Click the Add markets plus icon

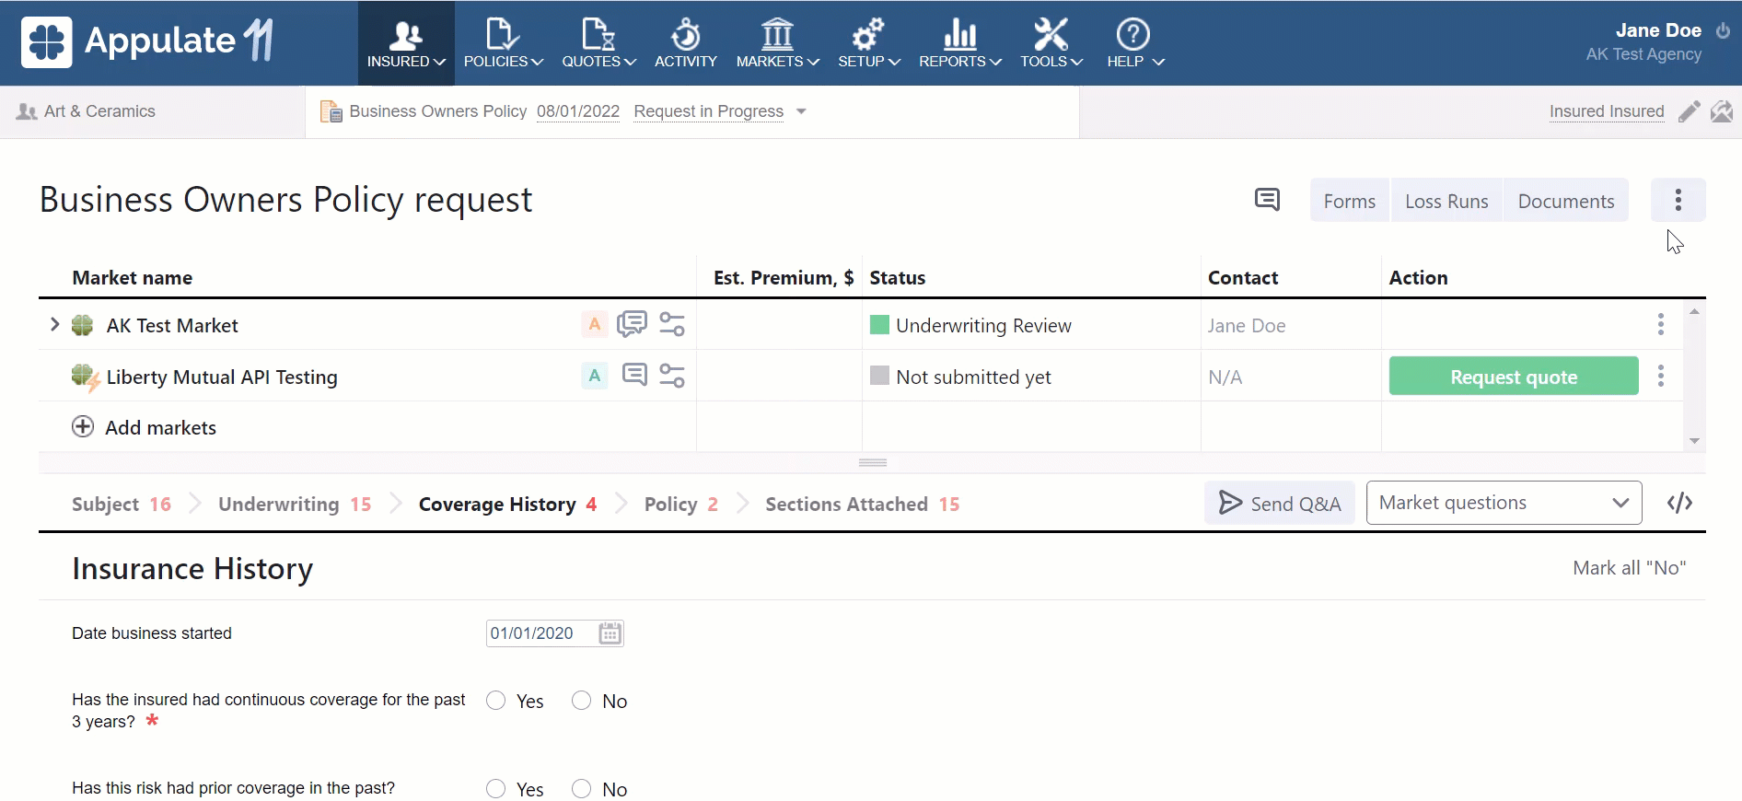point(83,426)
